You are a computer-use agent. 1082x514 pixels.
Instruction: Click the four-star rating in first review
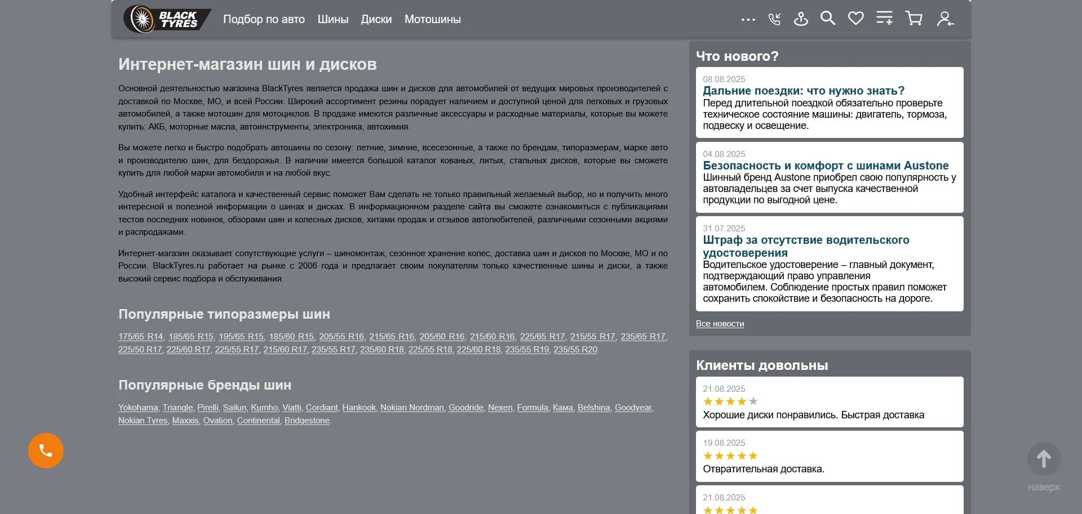[730, 401]
